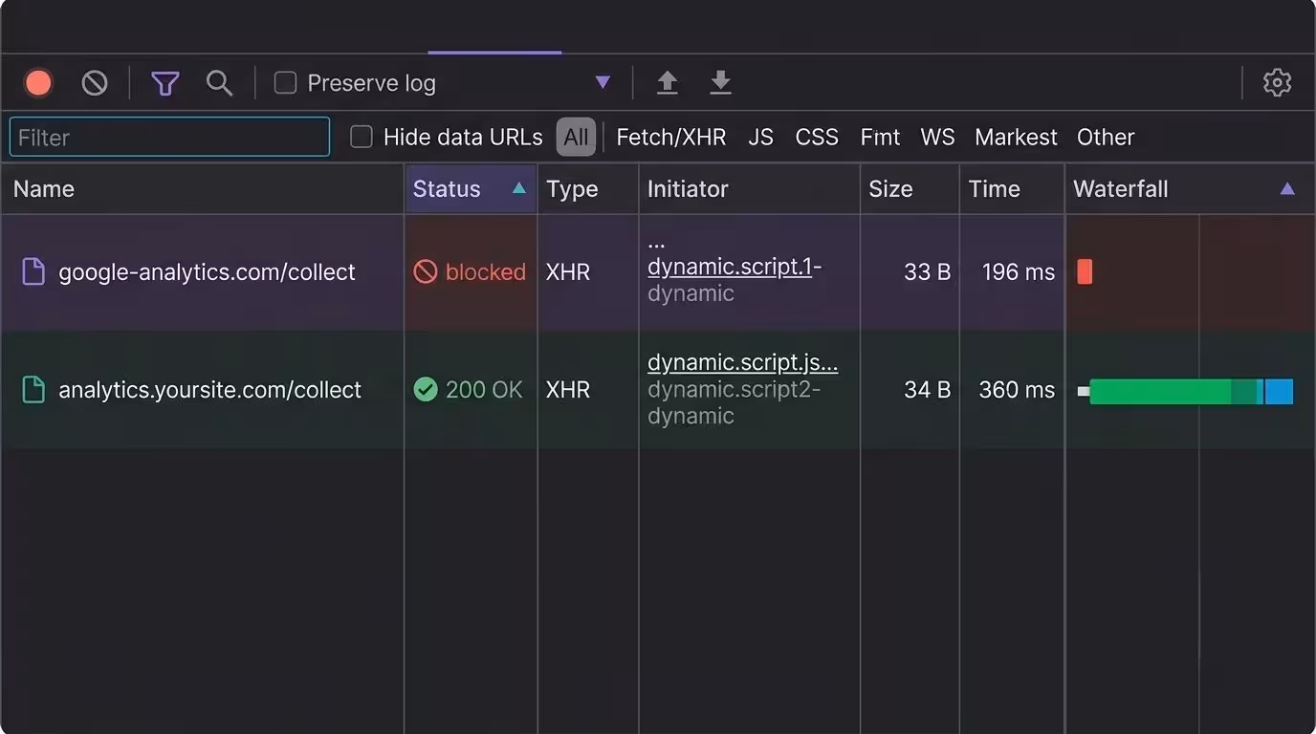Click the red waterfall bar of the blocked request
The image size is (1316, 734).
pos(1085,272)
